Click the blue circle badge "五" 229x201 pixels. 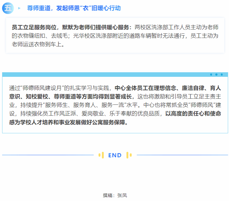[x=8, y=8]
